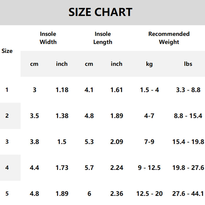
Task: Click the kg unit label
Action: [x=149, y=64]
